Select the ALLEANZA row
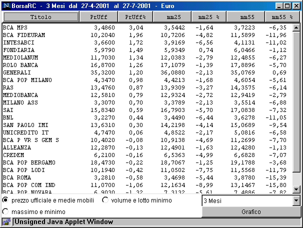Screen dimensions: 303x228 [x=147, y=147]
